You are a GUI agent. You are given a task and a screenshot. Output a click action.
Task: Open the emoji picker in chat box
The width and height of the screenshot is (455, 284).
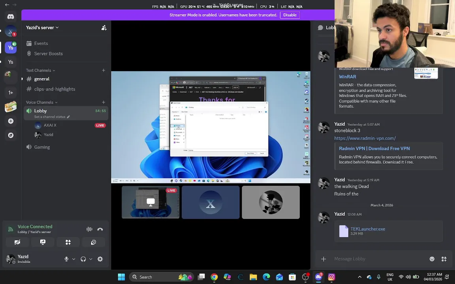click(432, 259)
